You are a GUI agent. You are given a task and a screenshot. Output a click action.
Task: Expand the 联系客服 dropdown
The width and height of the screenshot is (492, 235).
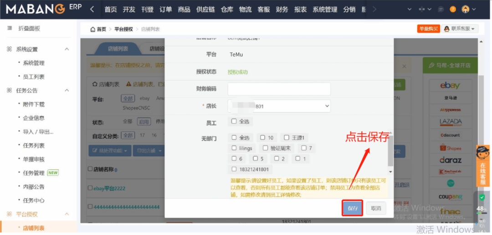460,29
